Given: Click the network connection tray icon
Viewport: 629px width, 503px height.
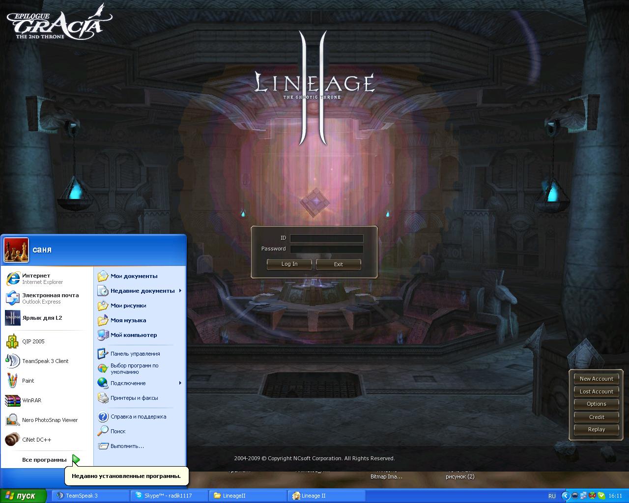Looking at the screenshot, I should (x=583, y=496).
